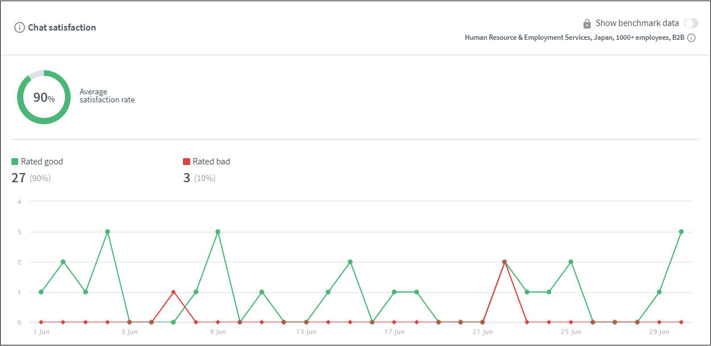The height and width of the screenshot is (346, 711).
Task: Click the green data point on 2 Jun
Action: point(63,262)
